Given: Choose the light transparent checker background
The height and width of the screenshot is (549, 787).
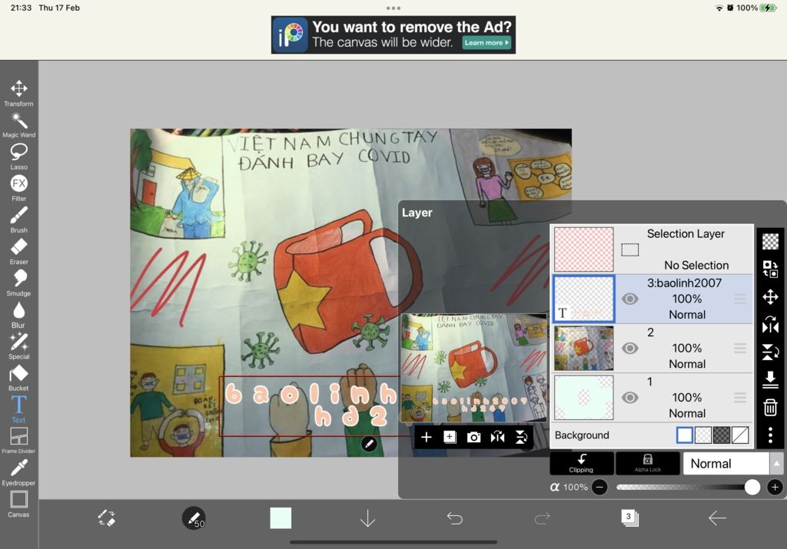Looking at the screenshot, I should [x=703, y=435].
